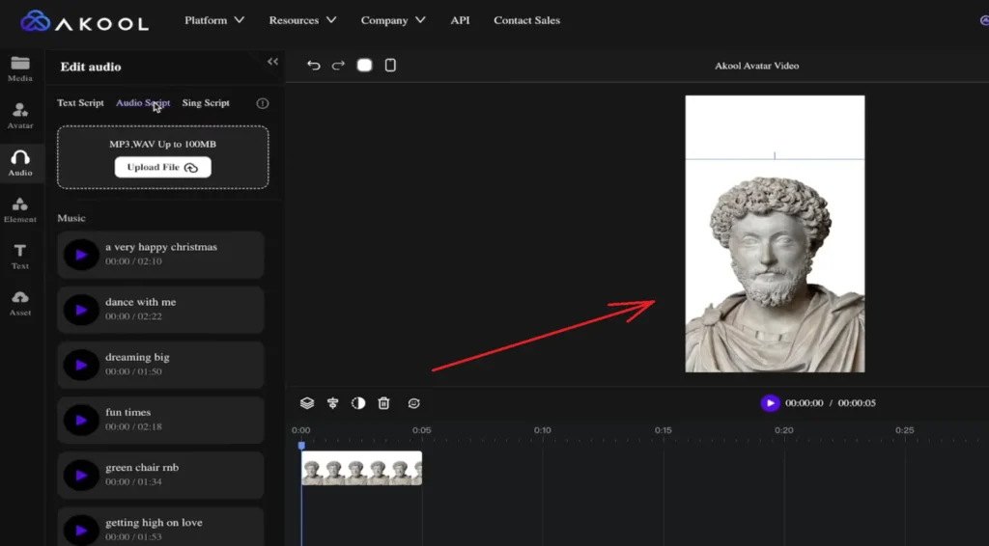Play the 'getting high on love' track
989x546 pixels.
[x=81, y=530]
